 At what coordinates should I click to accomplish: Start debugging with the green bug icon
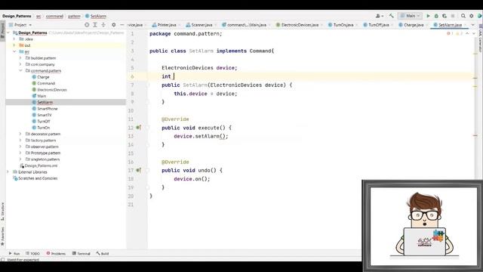pos(436,16)
